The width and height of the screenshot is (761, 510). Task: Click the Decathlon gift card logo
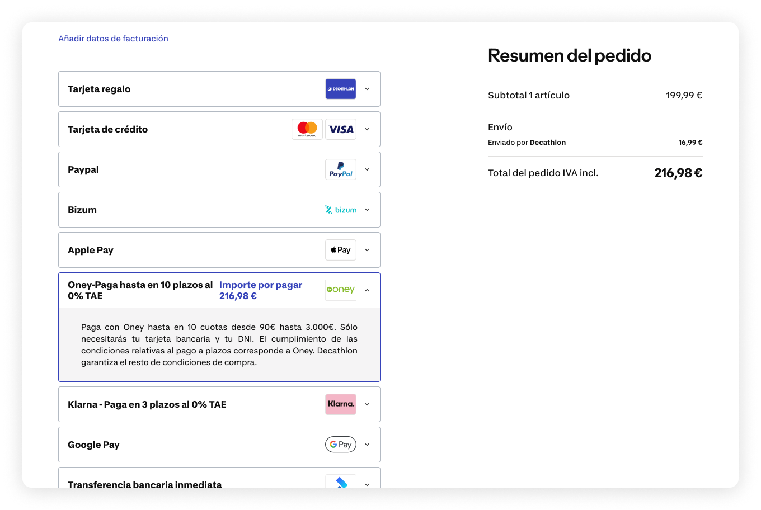point(340,89)
